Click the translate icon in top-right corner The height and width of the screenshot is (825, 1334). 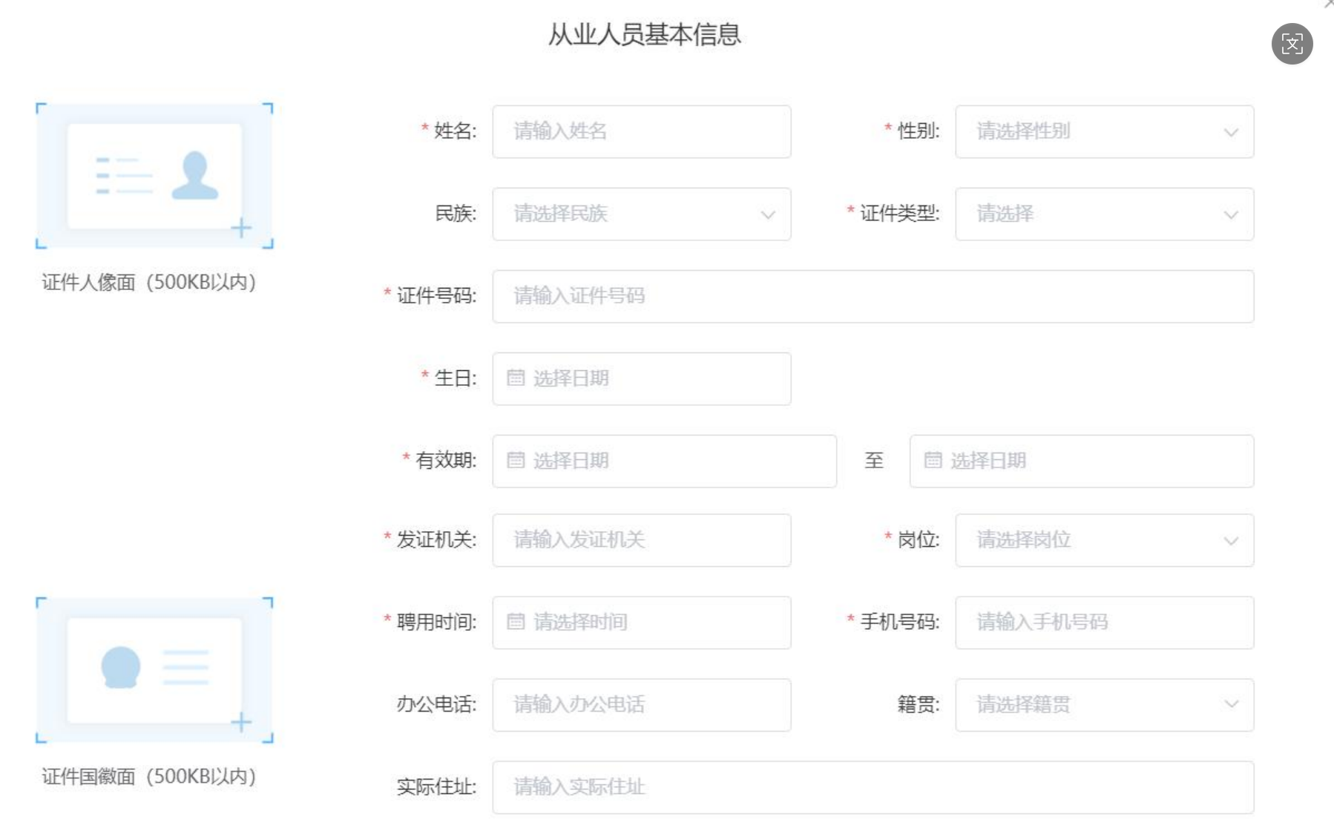[x=1292, y=45]
